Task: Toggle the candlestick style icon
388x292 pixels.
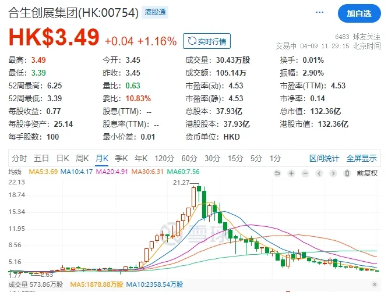Action: (x=347, y=173)
